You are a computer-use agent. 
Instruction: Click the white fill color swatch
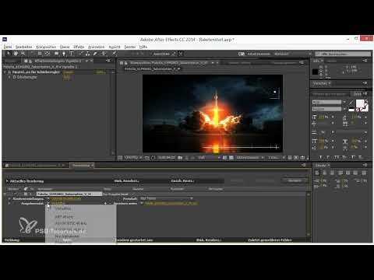pos(360,103)
